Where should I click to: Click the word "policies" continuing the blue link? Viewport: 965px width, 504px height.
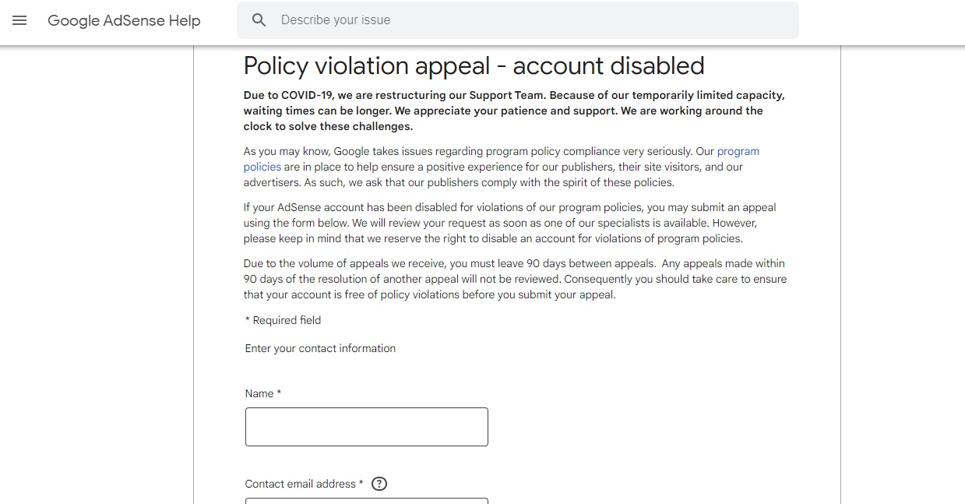click(x=262, y=167)
